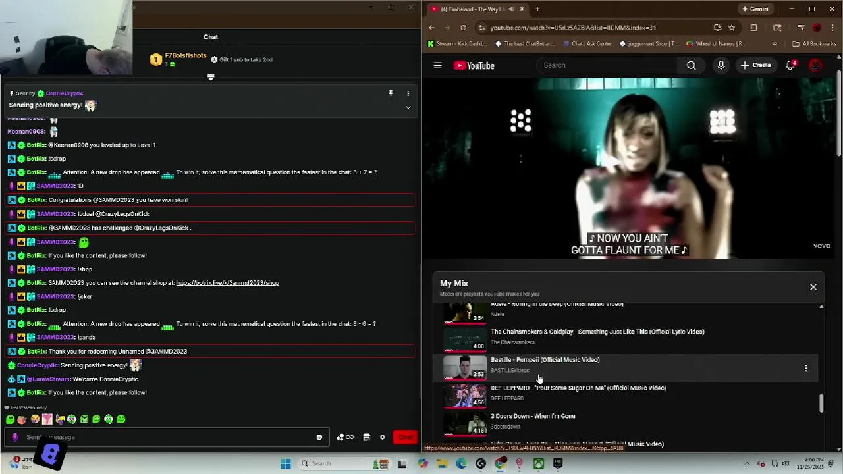Open YouTube notifications bell

[x=790, y=65]
